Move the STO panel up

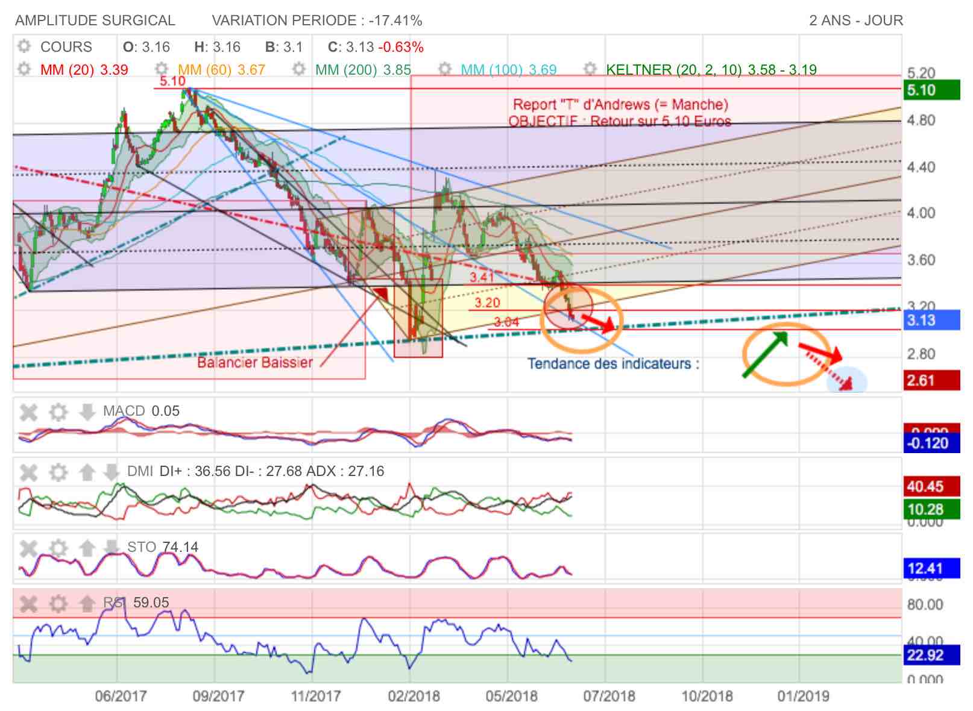[87, 548]
